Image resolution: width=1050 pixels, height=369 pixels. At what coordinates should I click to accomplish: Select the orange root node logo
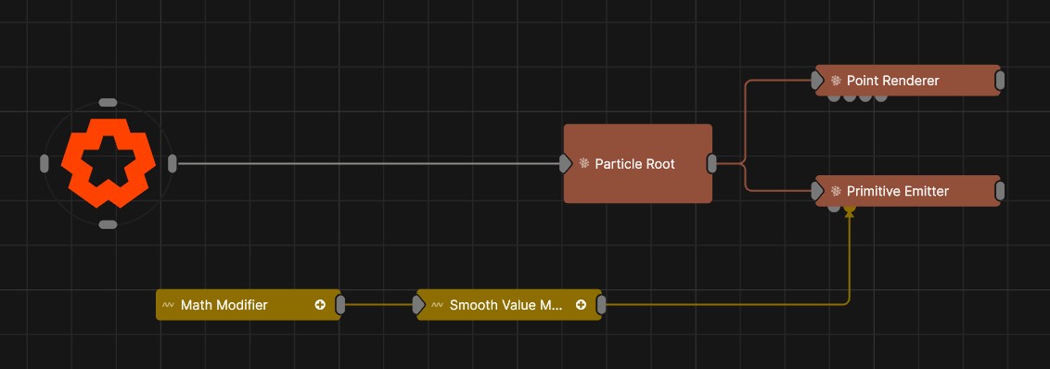109,163
